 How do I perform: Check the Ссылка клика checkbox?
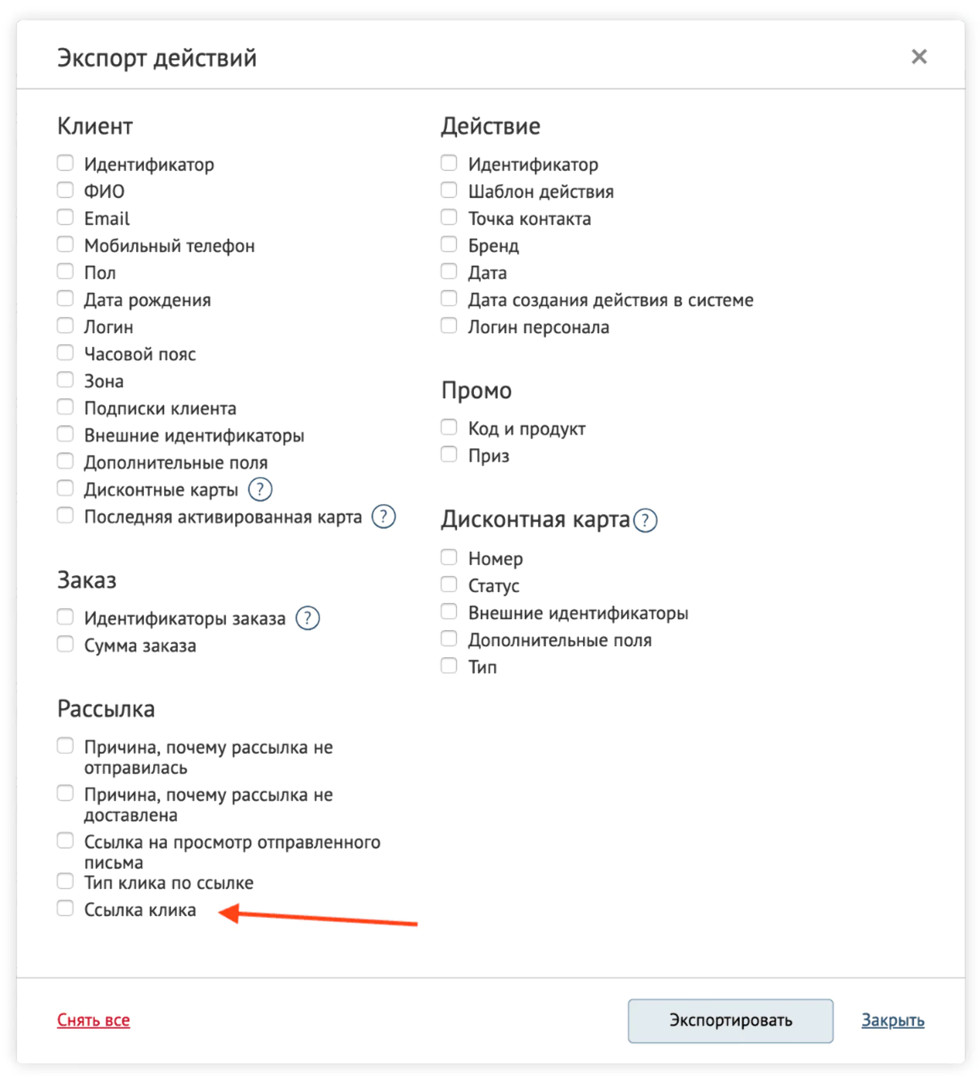click(66, 908)
